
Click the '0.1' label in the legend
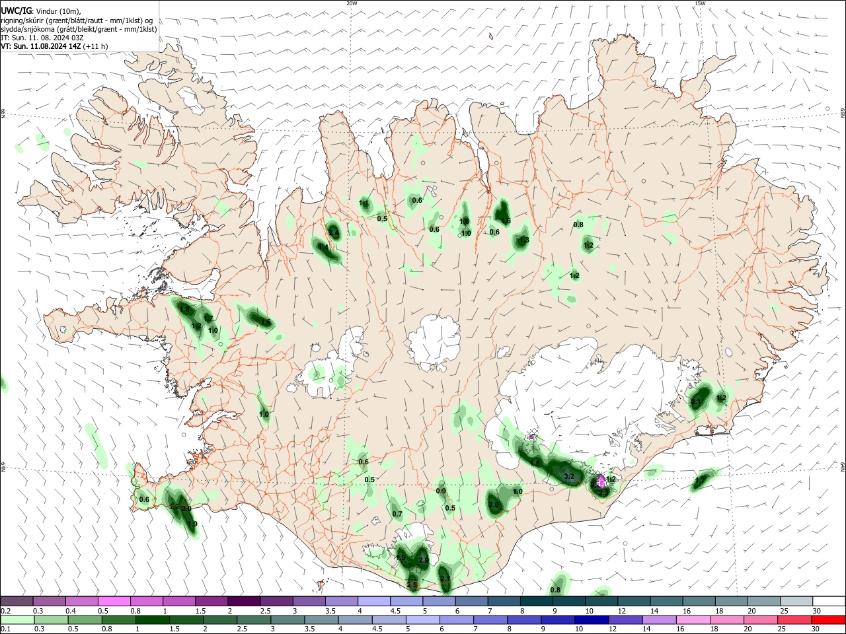5,629
